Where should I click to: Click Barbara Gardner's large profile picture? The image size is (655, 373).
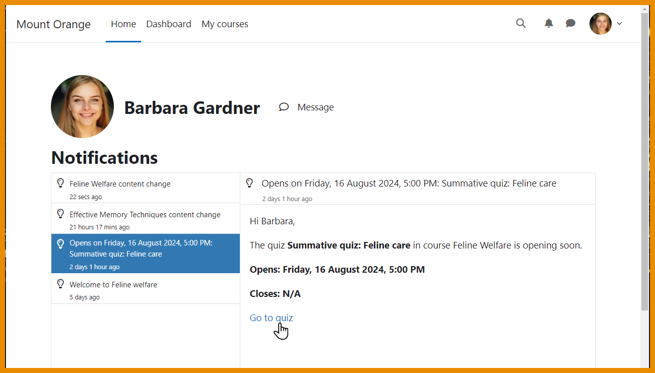(x=82, y=107)
